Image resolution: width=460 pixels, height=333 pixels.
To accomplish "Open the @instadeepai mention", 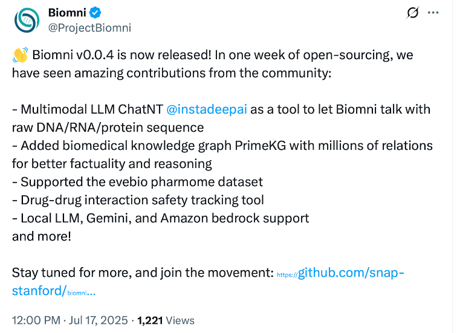I will [x=206, y=110].
